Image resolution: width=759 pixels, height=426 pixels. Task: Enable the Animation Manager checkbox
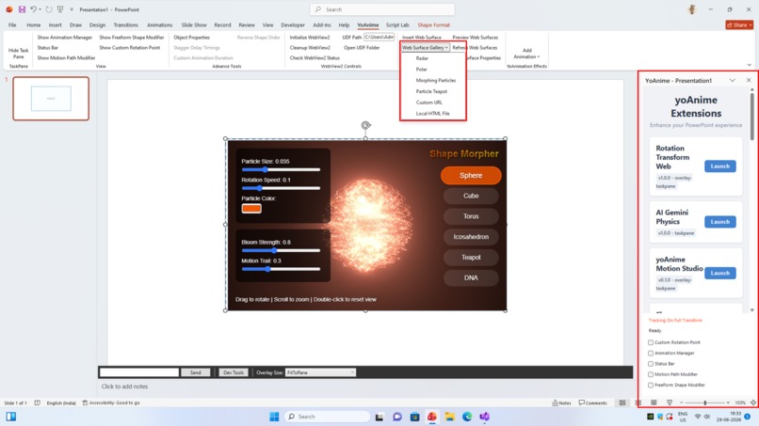651,353
